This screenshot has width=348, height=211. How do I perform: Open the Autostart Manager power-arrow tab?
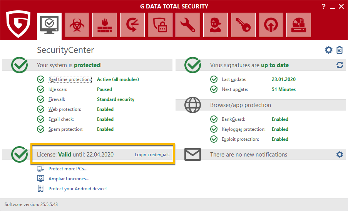pos(271,25)
